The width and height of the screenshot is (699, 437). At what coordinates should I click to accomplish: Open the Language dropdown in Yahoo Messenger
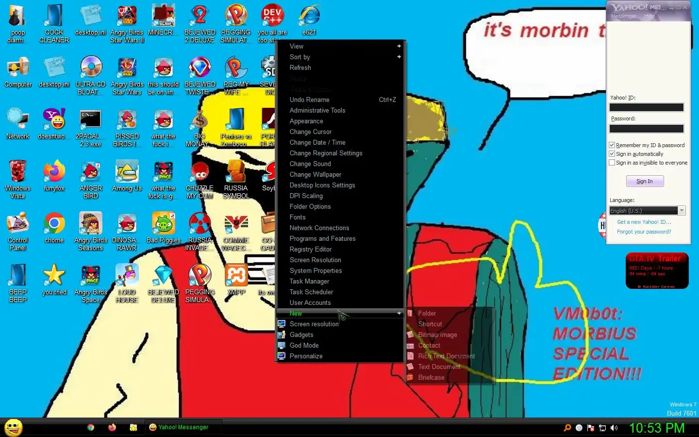click(647, 211)
